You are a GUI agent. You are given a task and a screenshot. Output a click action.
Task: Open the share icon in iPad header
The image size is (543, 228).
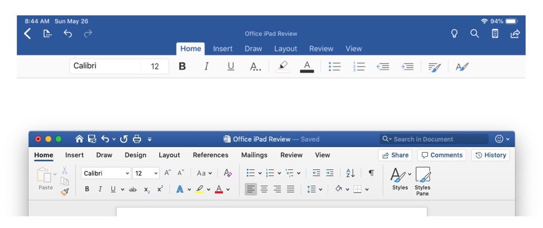click(515, 34)
